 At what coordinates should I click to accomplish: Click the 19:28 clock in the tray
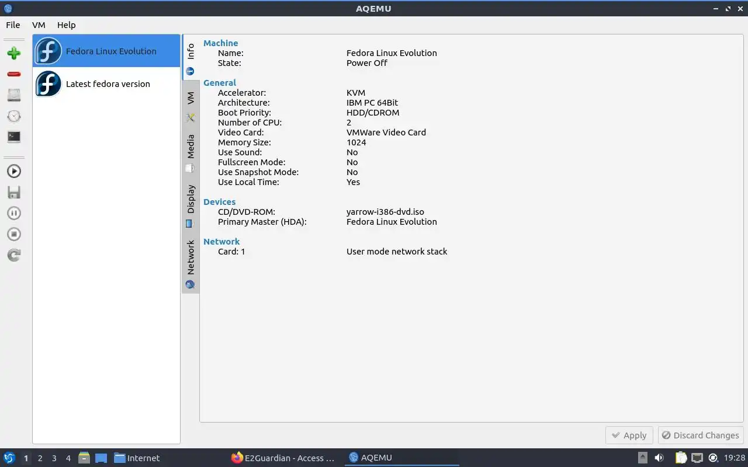(735, 458)
